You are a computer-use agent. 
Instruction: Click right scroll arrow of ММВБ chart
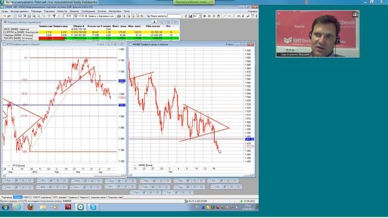(252, 175)
